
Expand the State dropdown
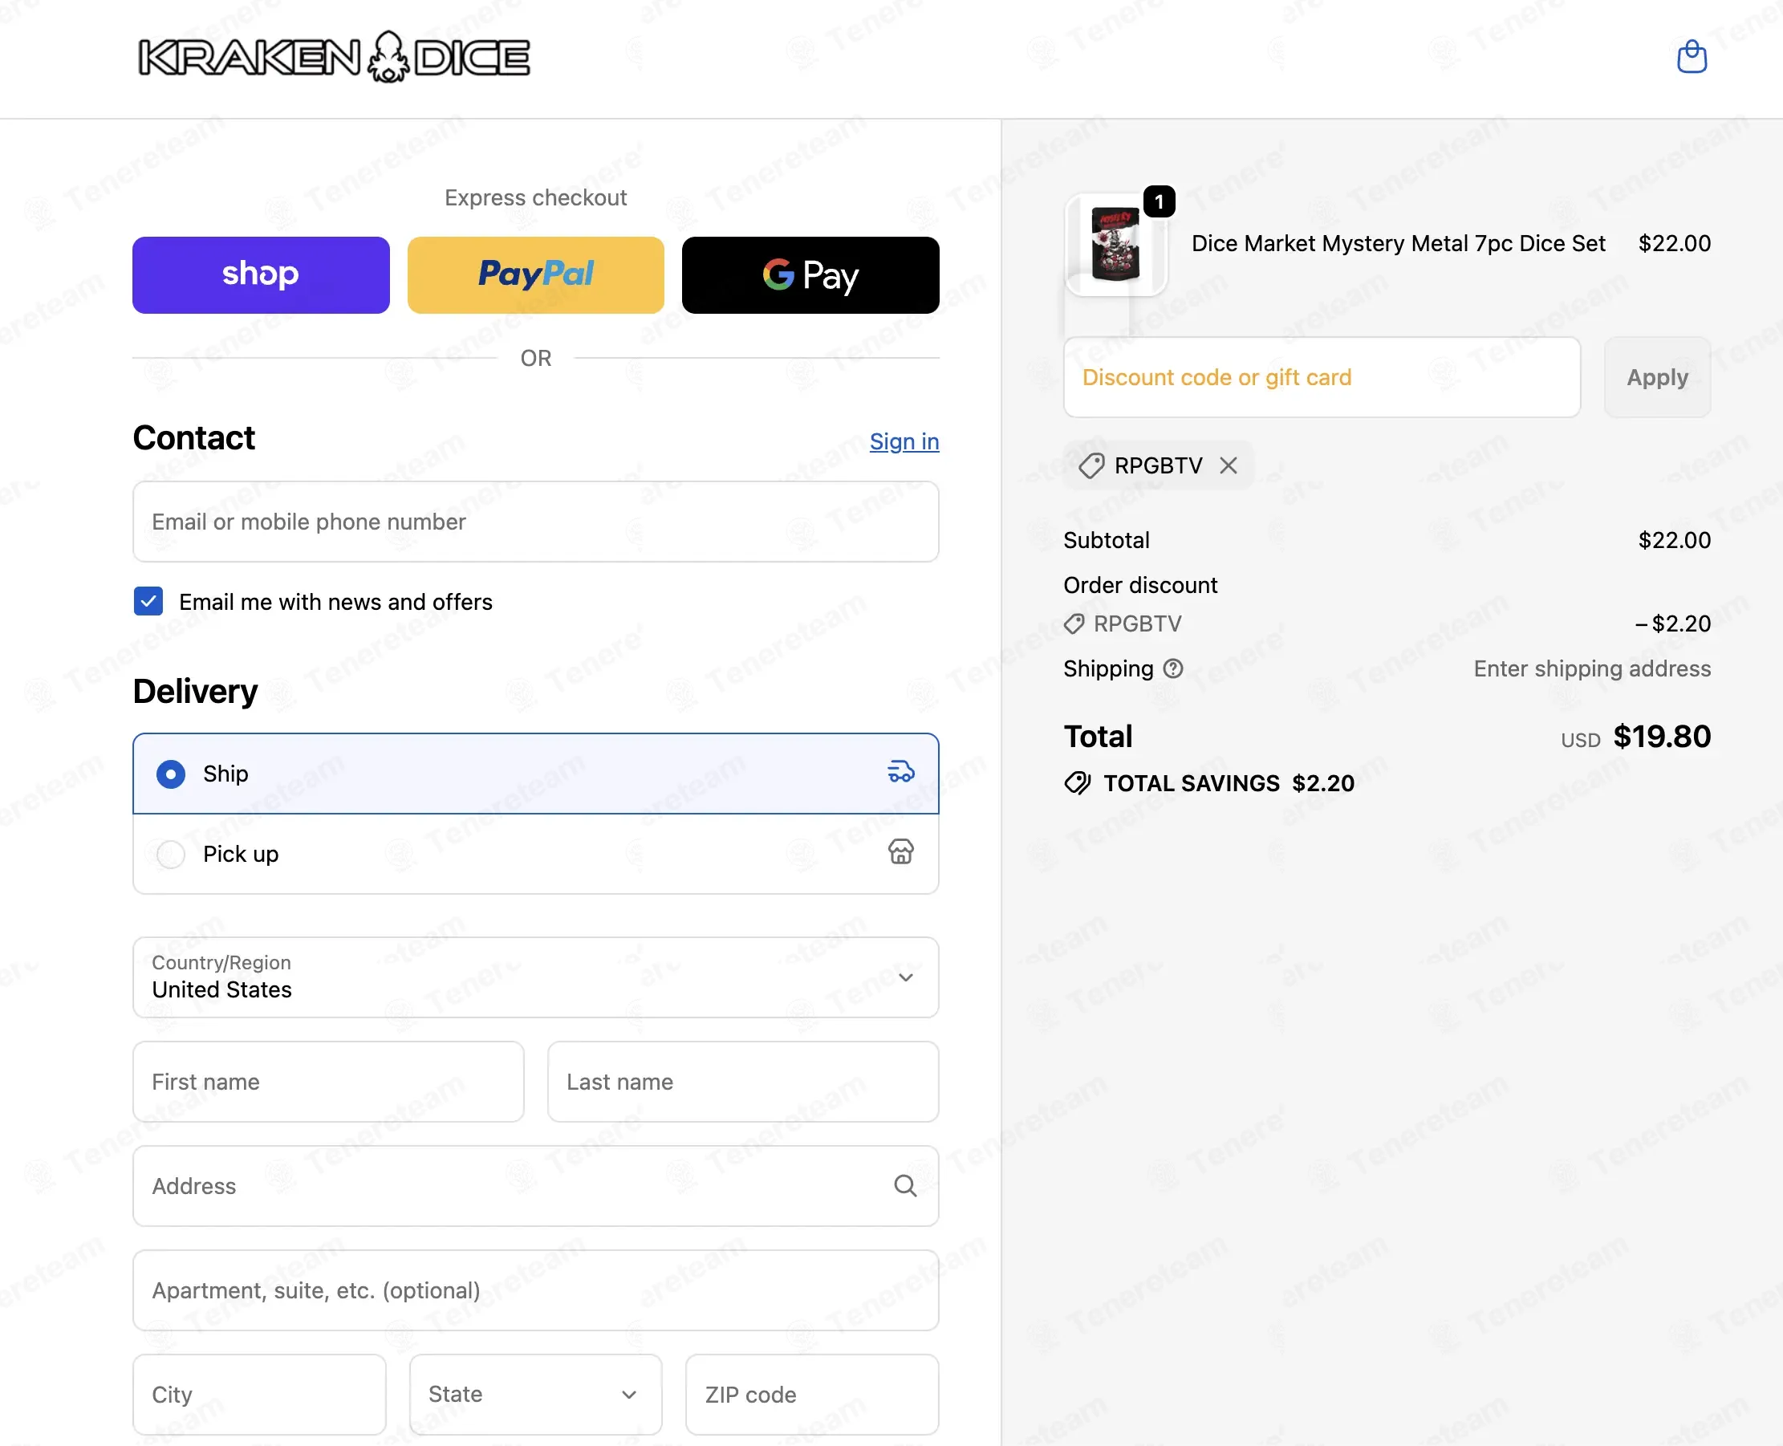(x=535, y=1395)
